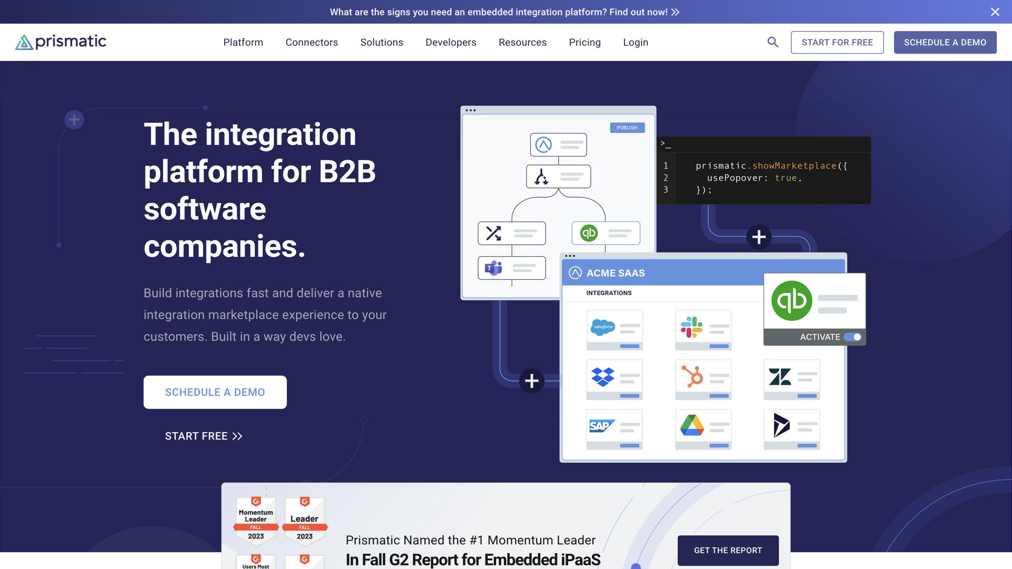
Task: Dismiss the top announcement banner
Action: coord(995,12)
